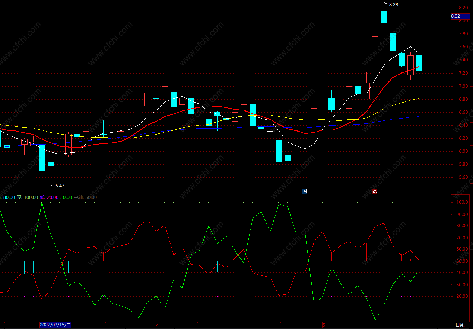
Task: Click the candlestick at the 8.28 peak
Action: (384, 17)
